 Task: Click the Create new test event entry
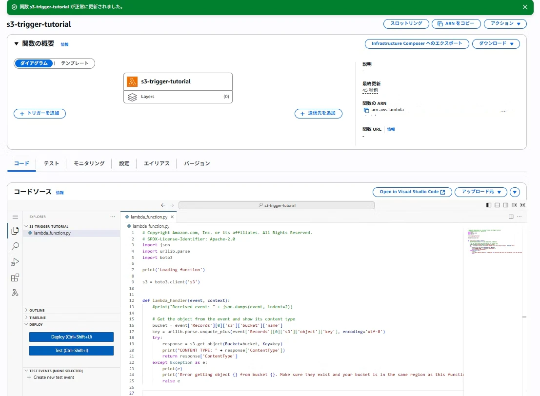pyautogui.click(x=54, y=377)
